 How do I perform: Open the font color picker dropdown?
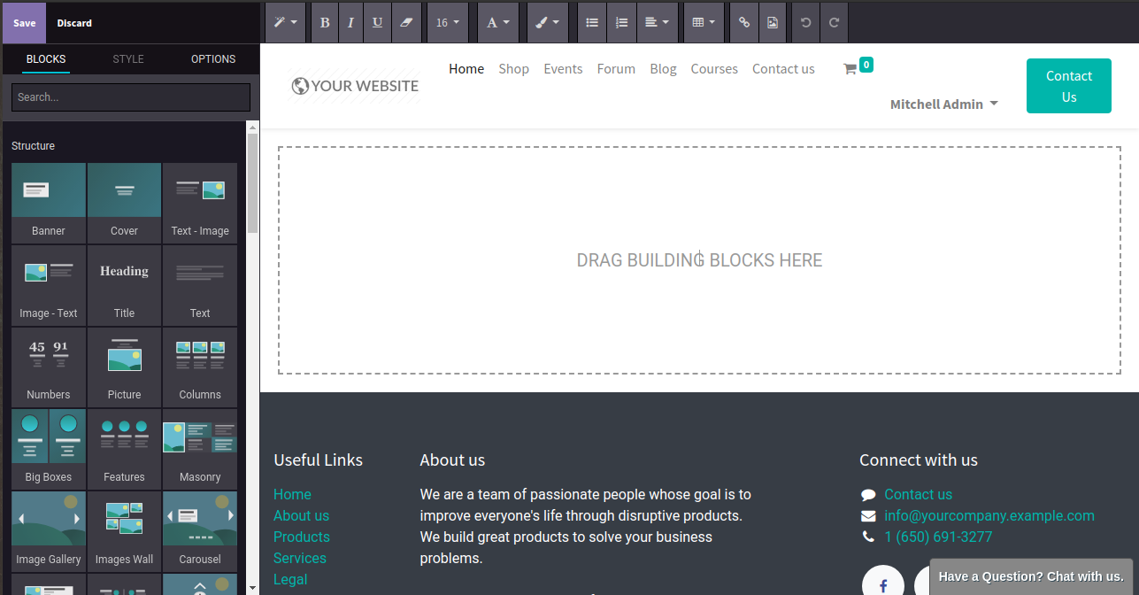(498, 22)
